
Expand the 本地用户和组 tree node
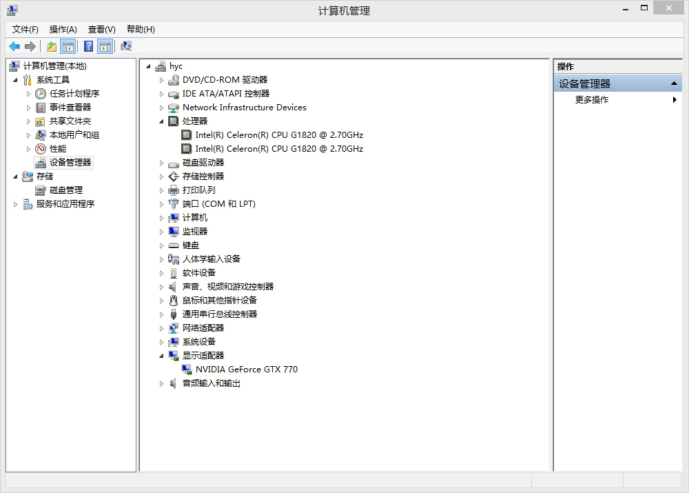coord(28,135)
